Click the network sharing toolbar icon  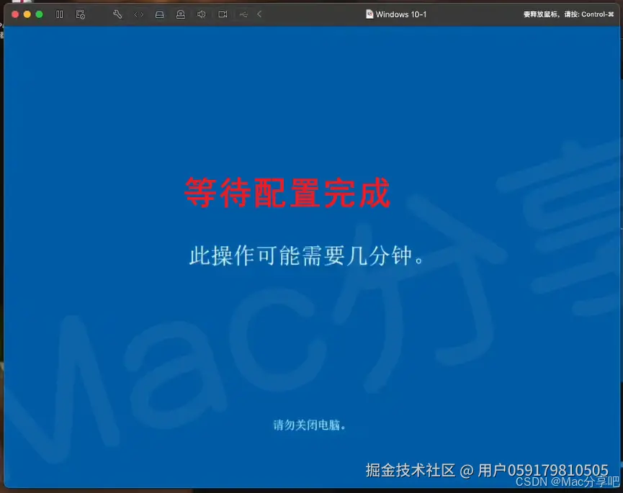coord(243,14)
